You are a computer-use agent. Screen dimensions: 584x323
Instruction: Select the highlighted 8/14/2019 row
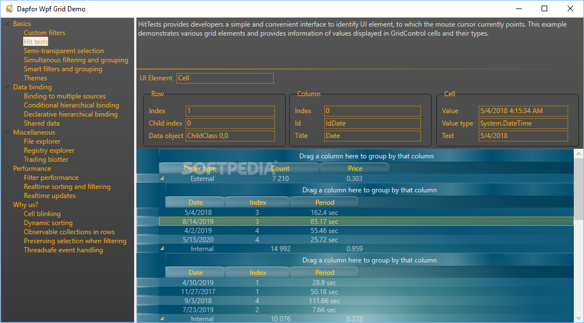pyautogui.click(x=366, y=222)
